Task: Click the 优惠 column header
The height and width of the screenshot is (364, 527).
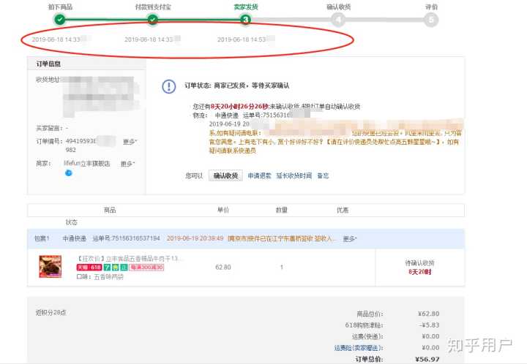Action: click(x=343, y=210)
